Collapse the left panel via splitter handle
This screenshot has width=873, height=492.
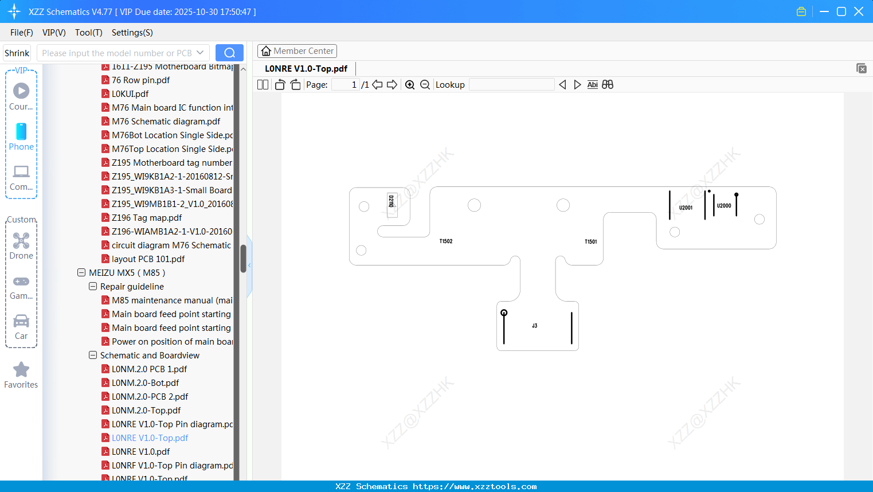pyautogui.click(x=249, y=265)
